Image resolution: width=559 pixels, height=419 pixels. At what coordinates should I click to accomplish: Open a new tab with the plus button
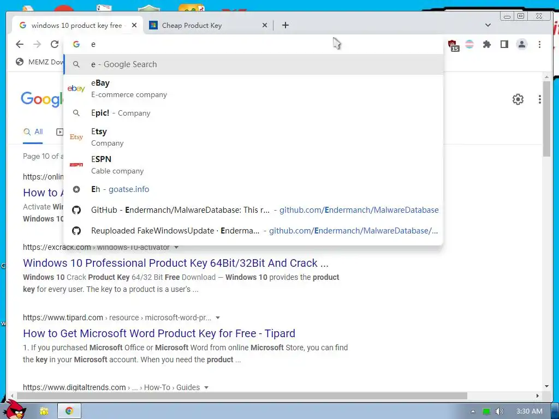(285, 25)
